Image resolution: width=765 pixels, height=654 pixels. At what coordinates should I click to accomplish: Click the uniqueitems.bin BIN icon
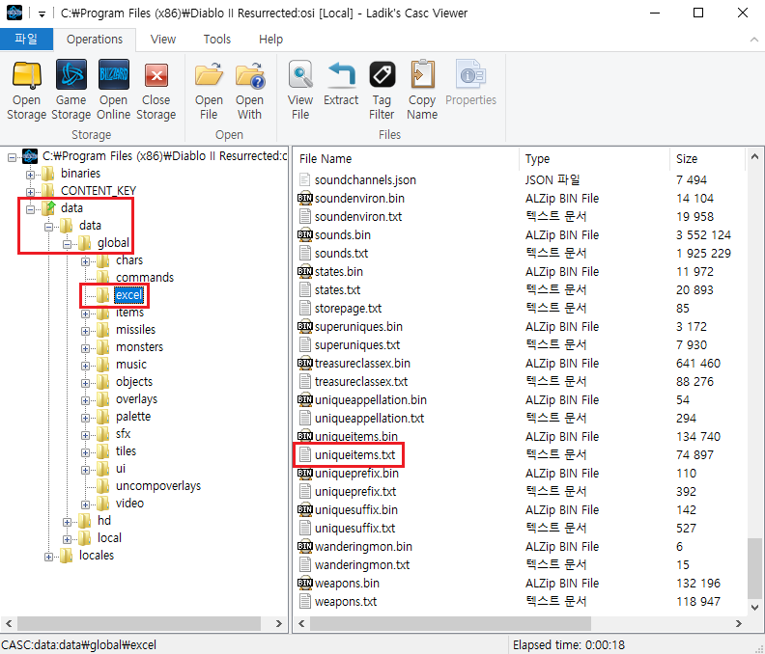305,436
